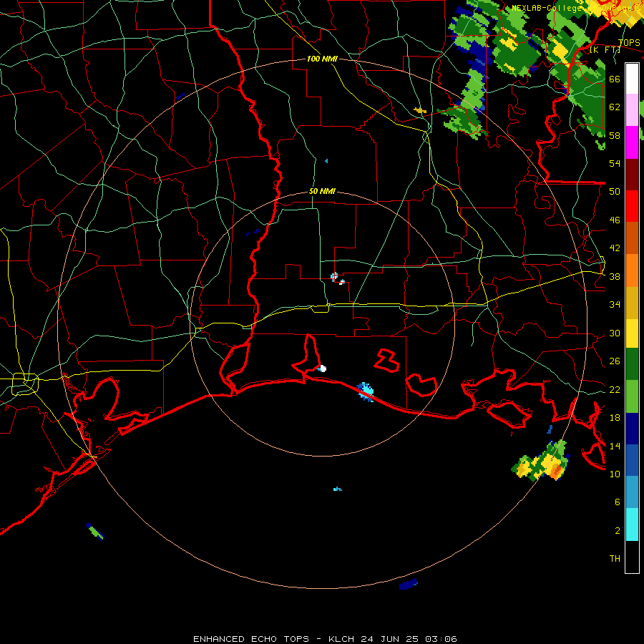Viewport: 644px width, 644px height.
Task: Click the '50 NMI' range ring label
Action: pos(322,191)
